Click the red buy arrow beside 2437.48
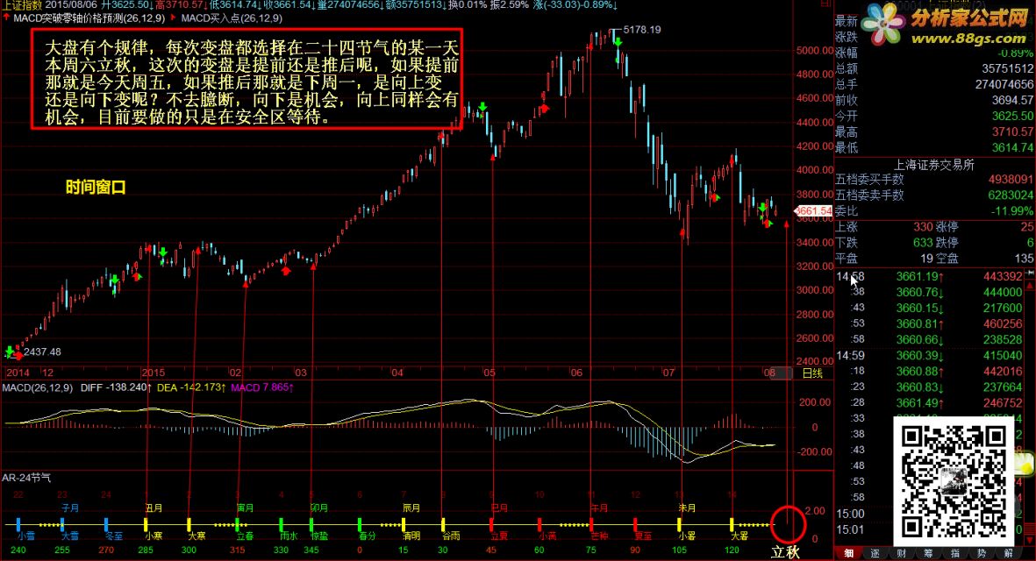The width and height of the screenshot is (1036, 561). click(18, 356)
